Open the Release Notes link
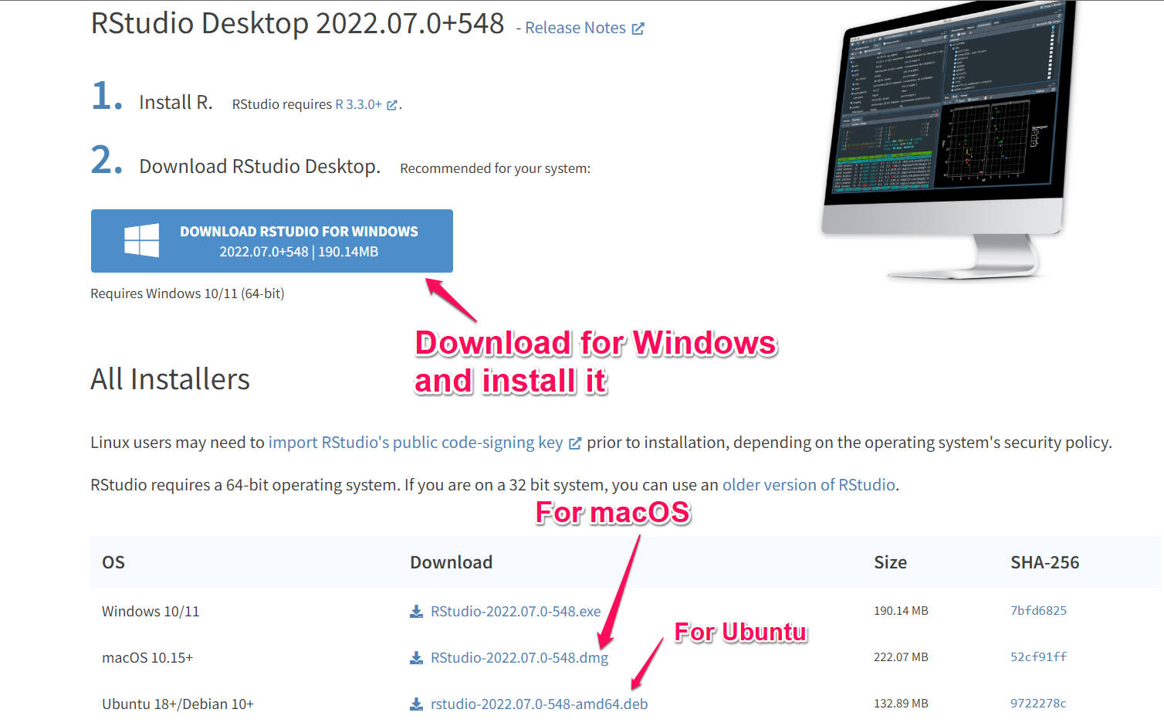 [575, 28]
